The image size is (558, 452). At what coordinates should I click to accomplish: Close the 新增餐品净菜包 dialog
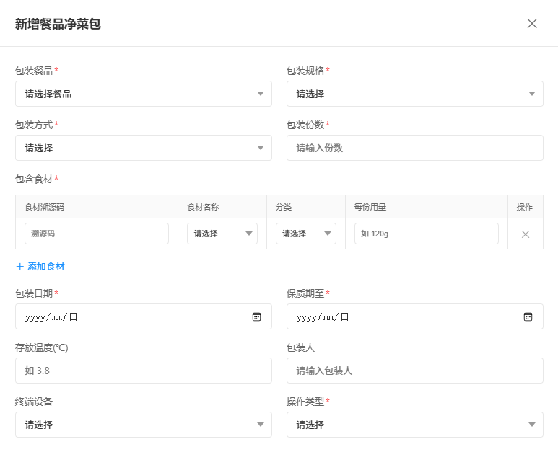pyautogui.click(x=532, y=24)
